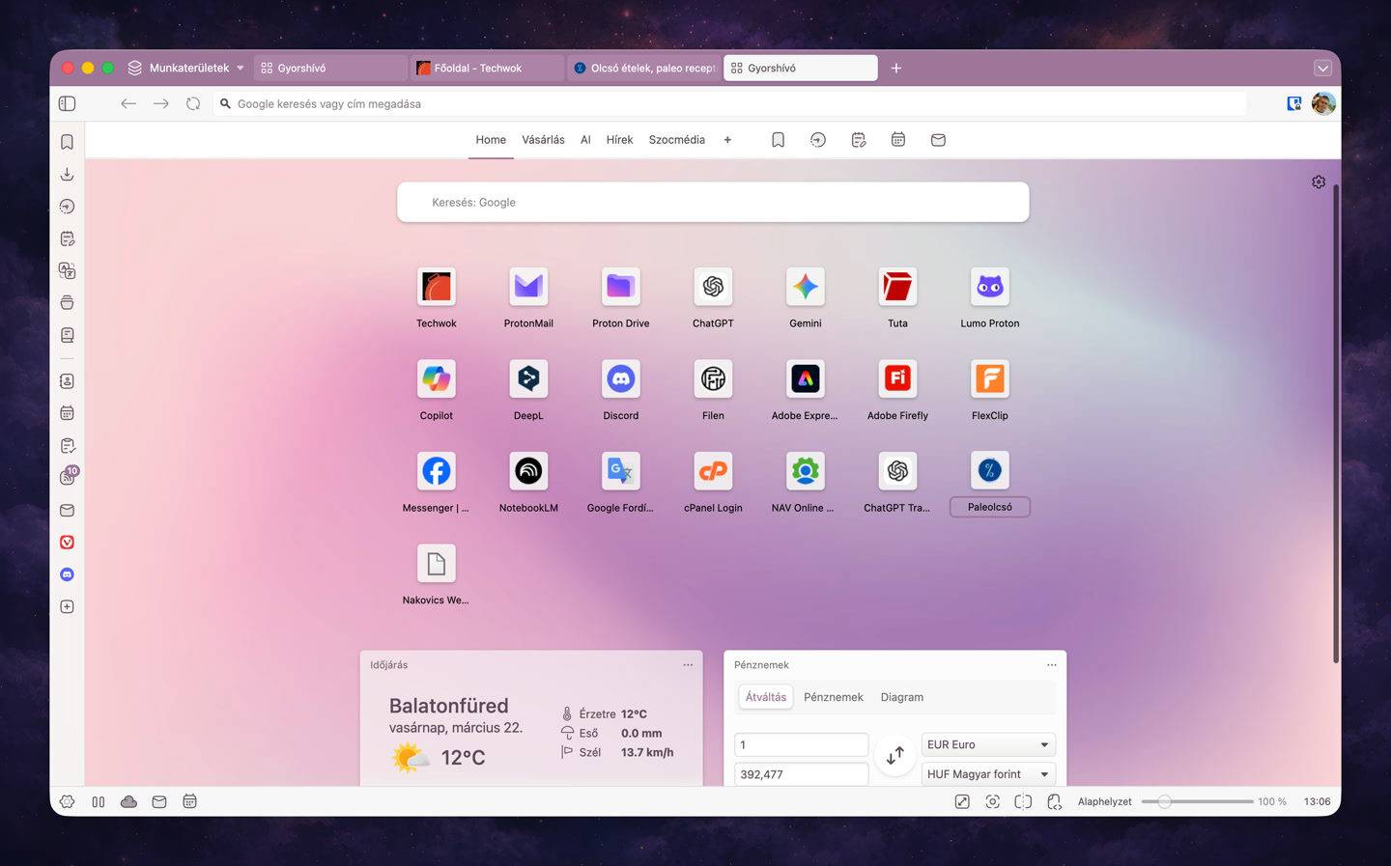The width and height of the screenshot is (1391, 866).
Task: Select the AI speed dial group
Action: (x=585, y=140)
